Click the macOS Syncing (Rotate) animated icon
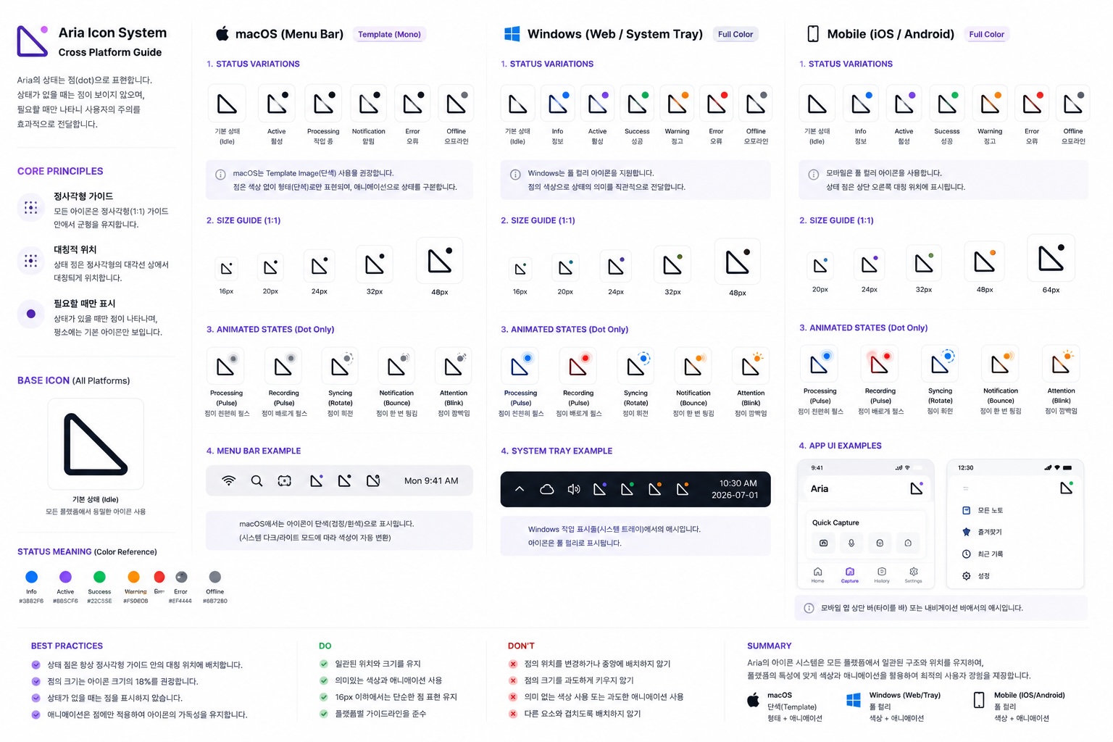 [x=341, y=366]
